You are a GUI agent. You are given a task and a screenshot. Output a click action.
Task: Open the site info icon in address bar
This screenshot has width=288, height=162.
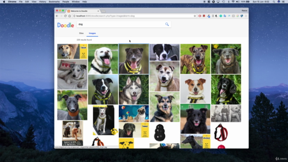tap(74, 16)
